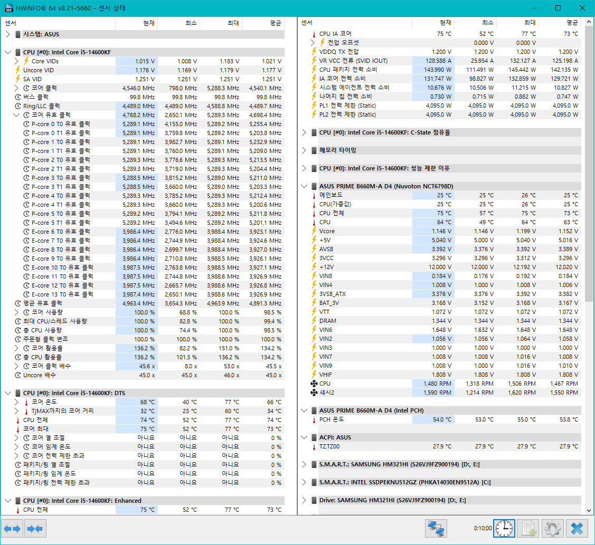Click clock icon beside 버스 클럭
595x545 pixels.
(18, 97)
